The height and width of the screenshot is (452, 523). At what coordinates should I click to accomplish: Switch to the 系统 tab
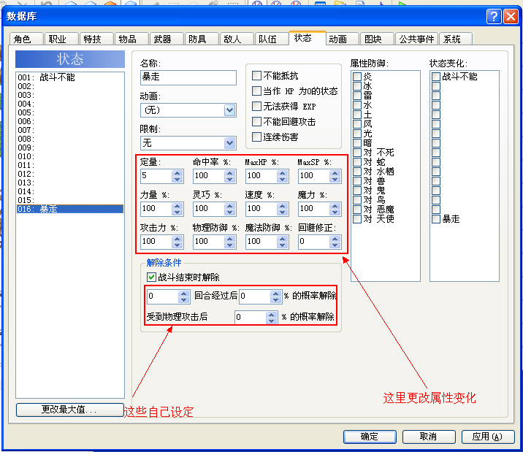[x=456, y=39]
